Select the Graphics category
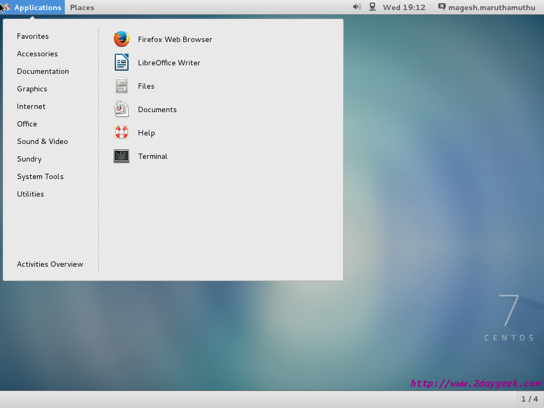This screenshot has width=544, height=408. pyautogui.click(x=32, y=89)
